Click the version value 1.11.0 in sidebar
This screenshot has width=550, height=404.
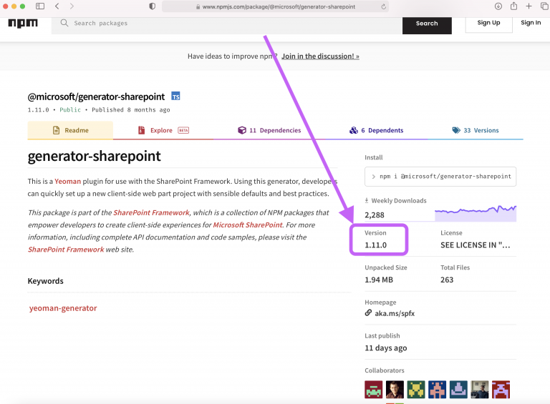(x=376, y=245)
